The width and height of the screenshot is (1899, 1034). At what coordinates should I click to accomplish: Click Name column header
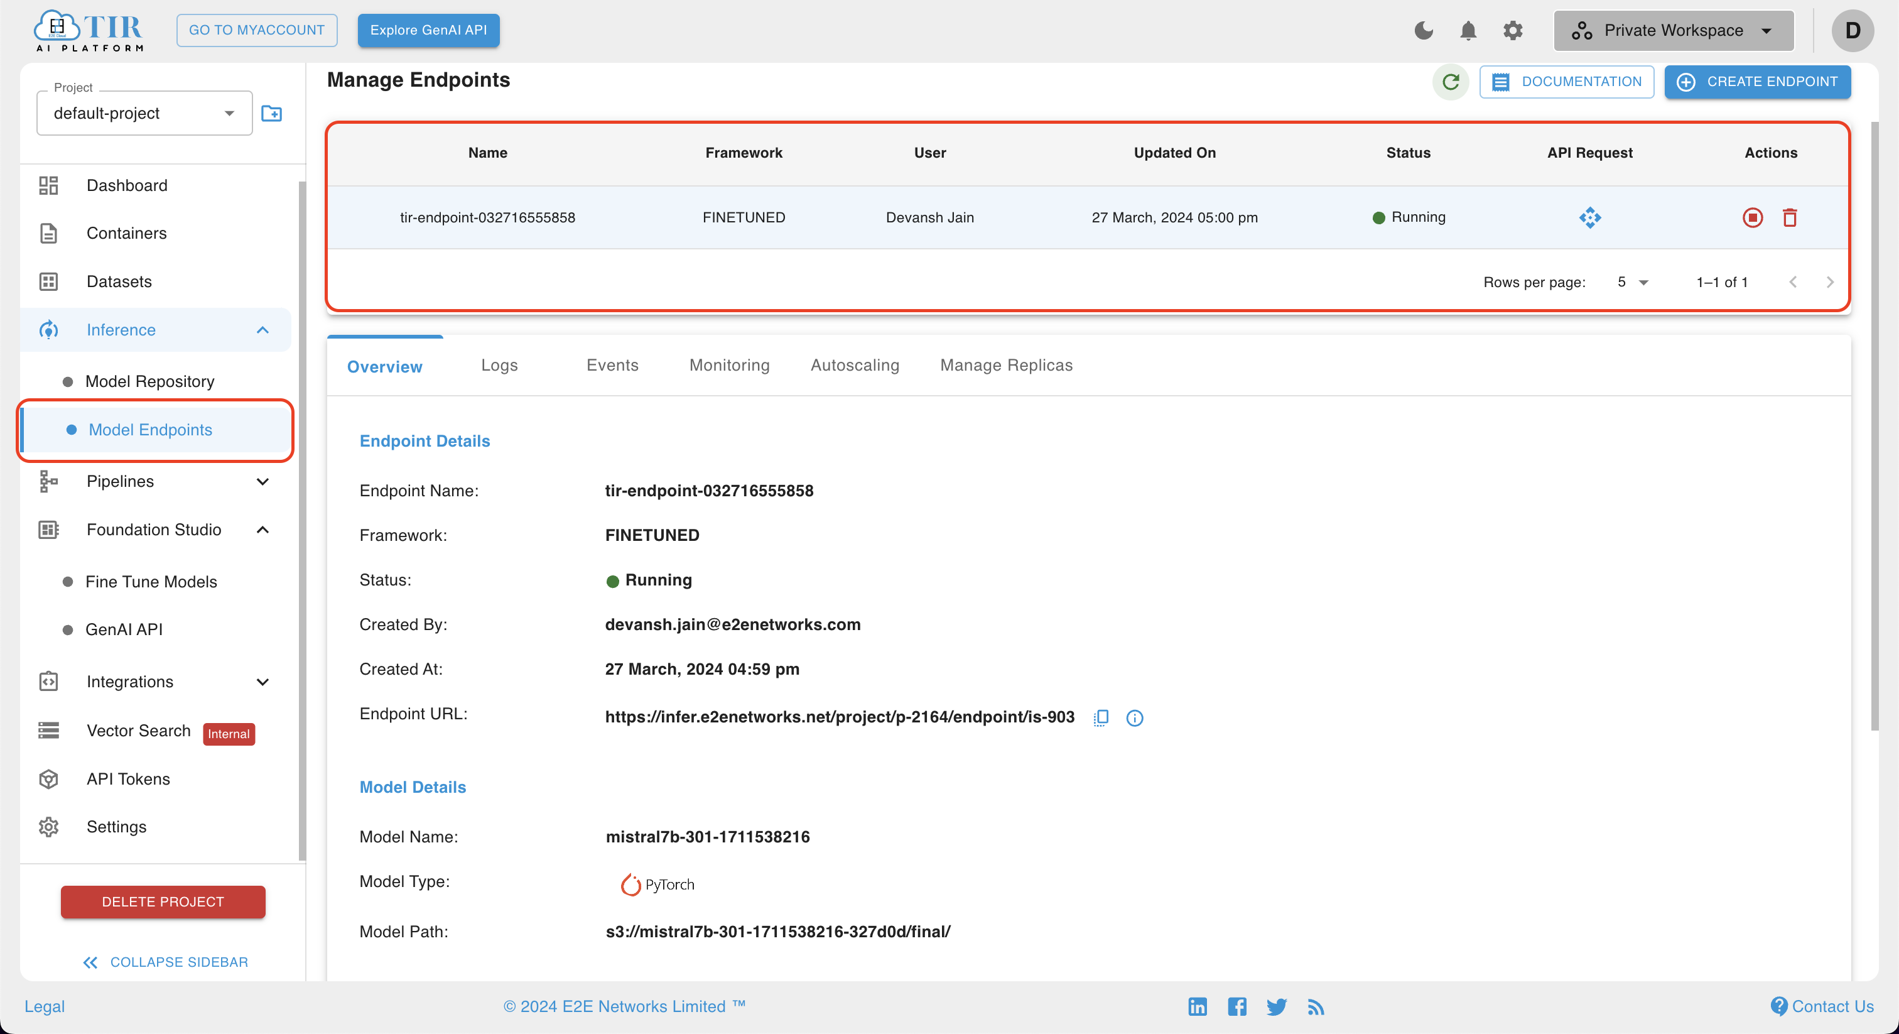click(487, 153)
